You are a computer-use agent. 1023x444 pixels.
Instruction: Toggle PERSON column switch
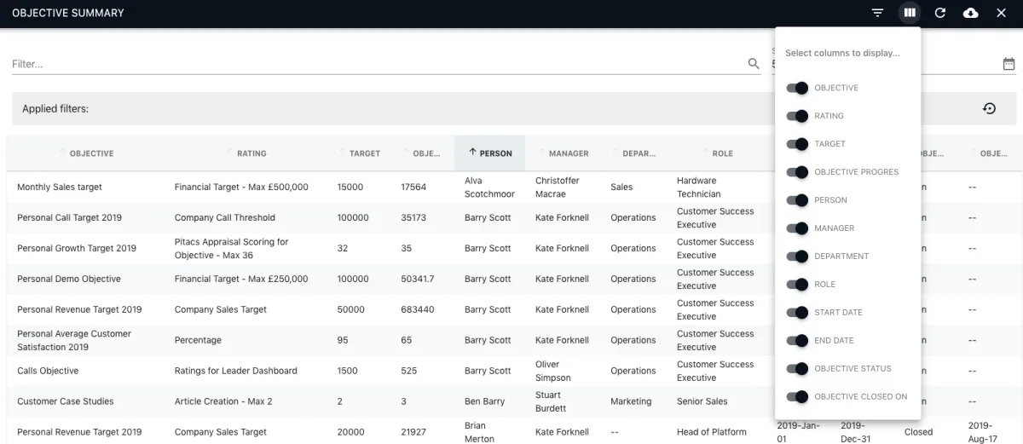(797, 200)
